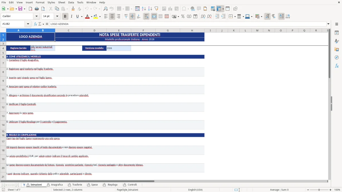Open the Sheet menu
Screen dimensions: 342x192
pos(62,2)
